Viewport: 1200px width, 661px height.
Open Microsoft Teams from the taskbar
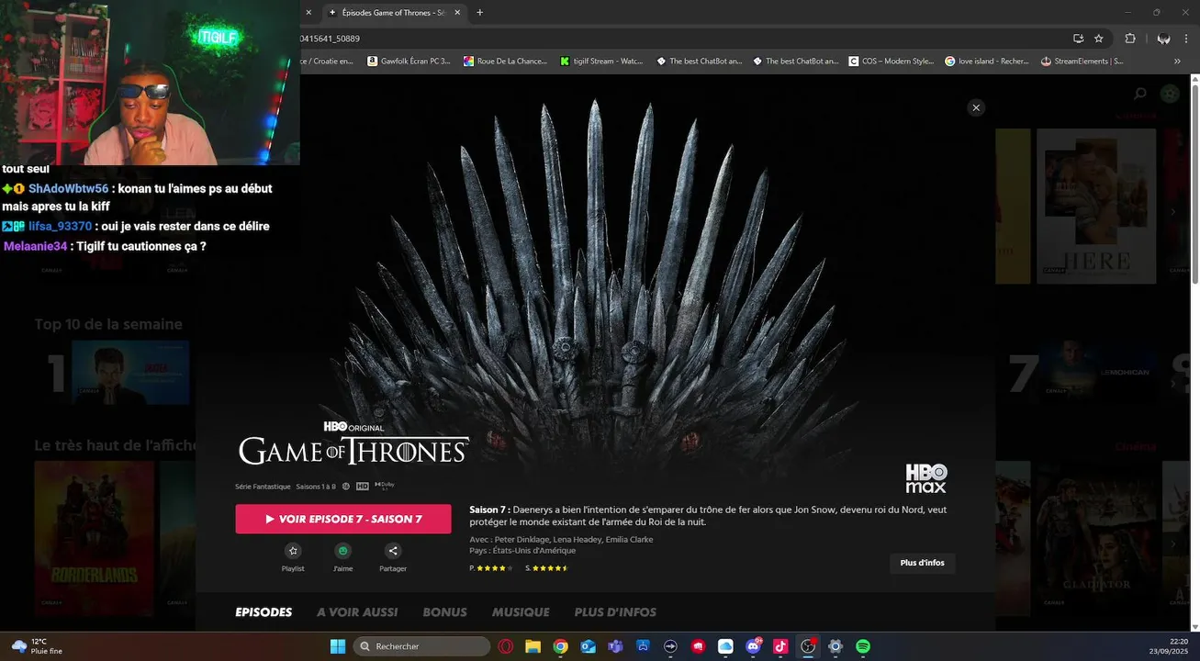point(615,646)
